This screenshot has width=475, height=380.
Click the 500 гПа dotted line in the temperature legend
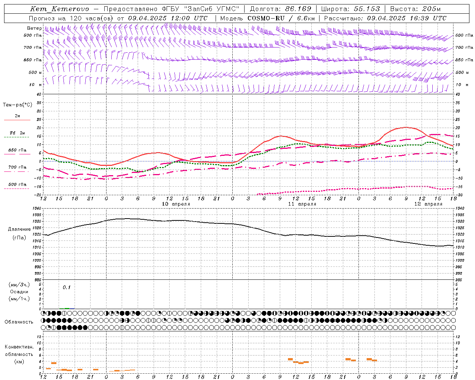pos(17,189)
